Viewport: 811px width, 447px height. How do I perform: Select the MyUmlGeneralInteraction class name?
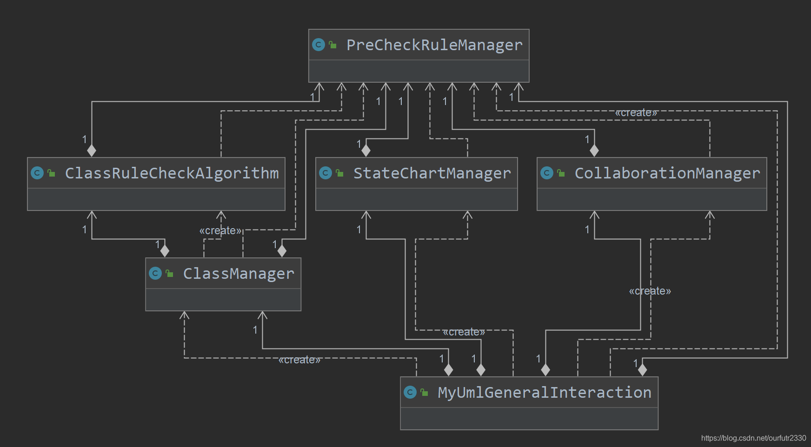pos(545,393)
